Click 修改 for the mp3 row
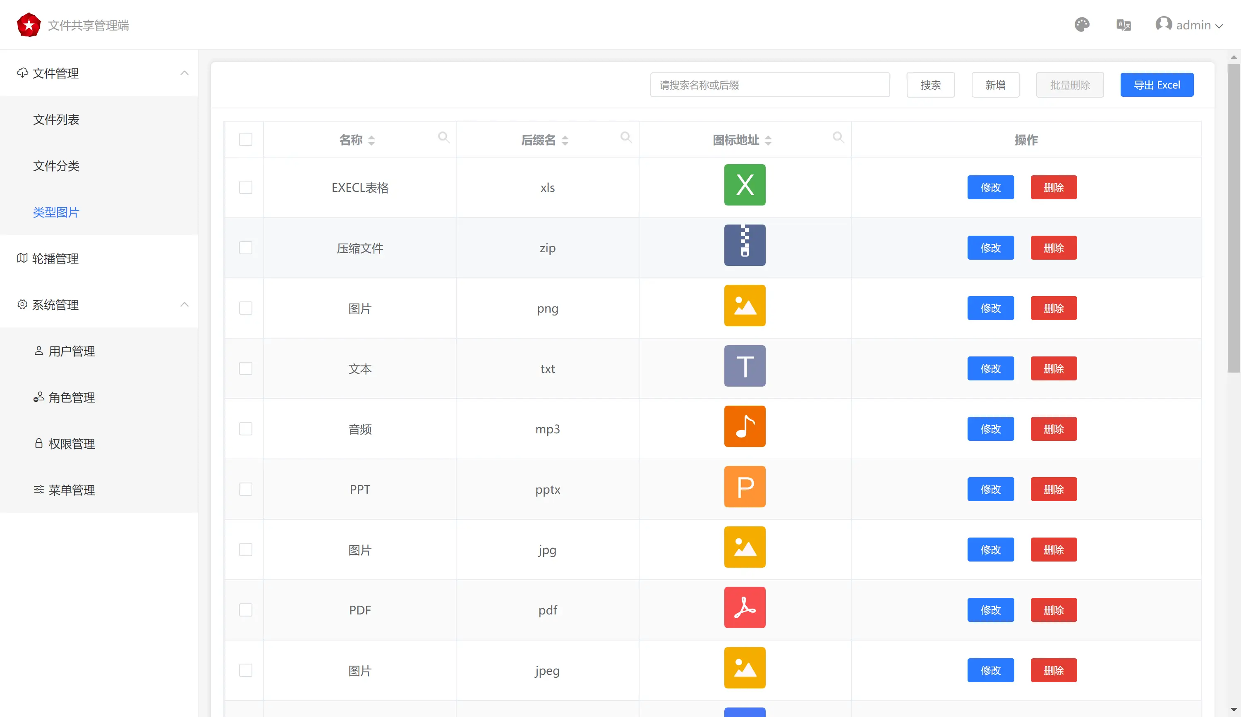1241x717 pixels. [x=990, y=429]
